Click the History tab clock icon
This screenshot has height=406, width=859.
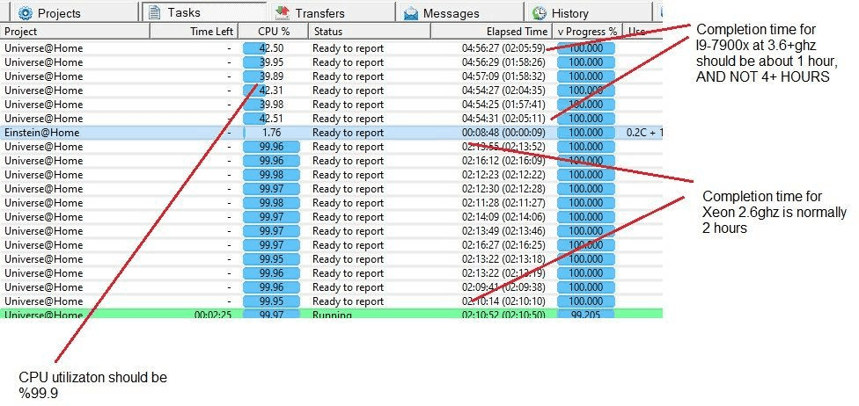540,13
